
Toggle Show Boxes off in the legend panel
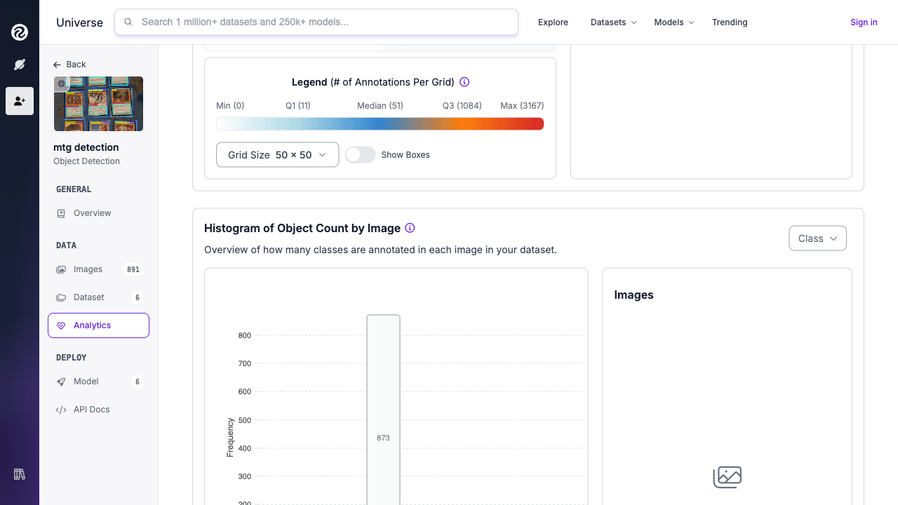361,154
